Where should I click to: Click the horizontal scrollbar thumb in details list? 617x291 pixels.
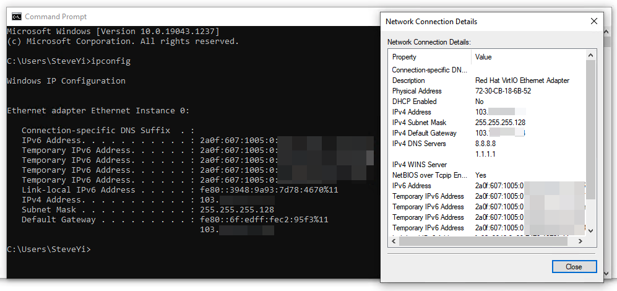483,241
